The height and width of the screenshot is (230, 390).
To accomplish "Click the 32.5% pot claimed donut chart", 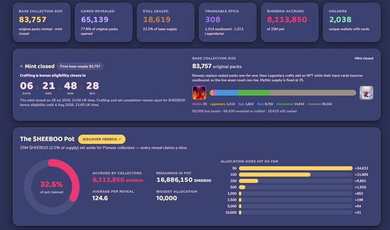I will (52, 187).
